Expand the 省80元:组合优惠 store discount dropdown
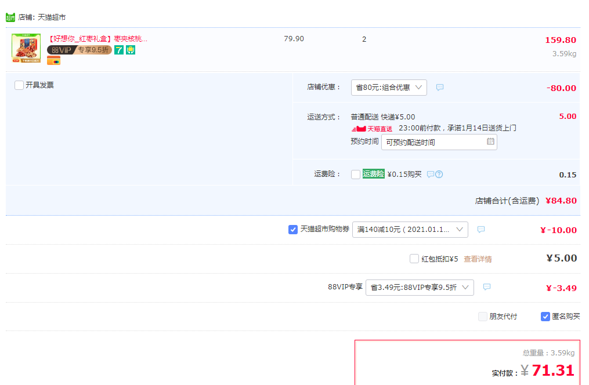The height and width of the screenshot is (385, 589). 389,88
